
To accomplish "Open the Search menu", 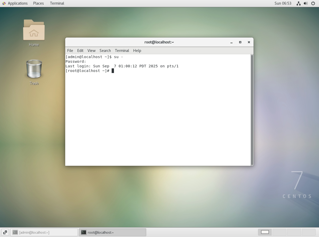I will point(105,51).
